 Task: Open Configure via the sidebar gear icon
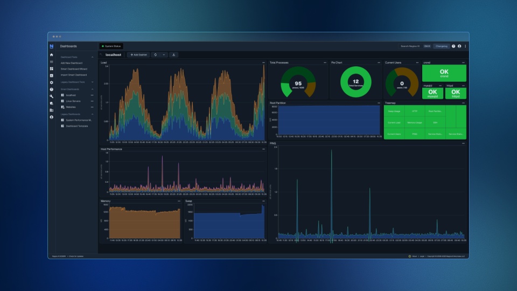point(52,82)
